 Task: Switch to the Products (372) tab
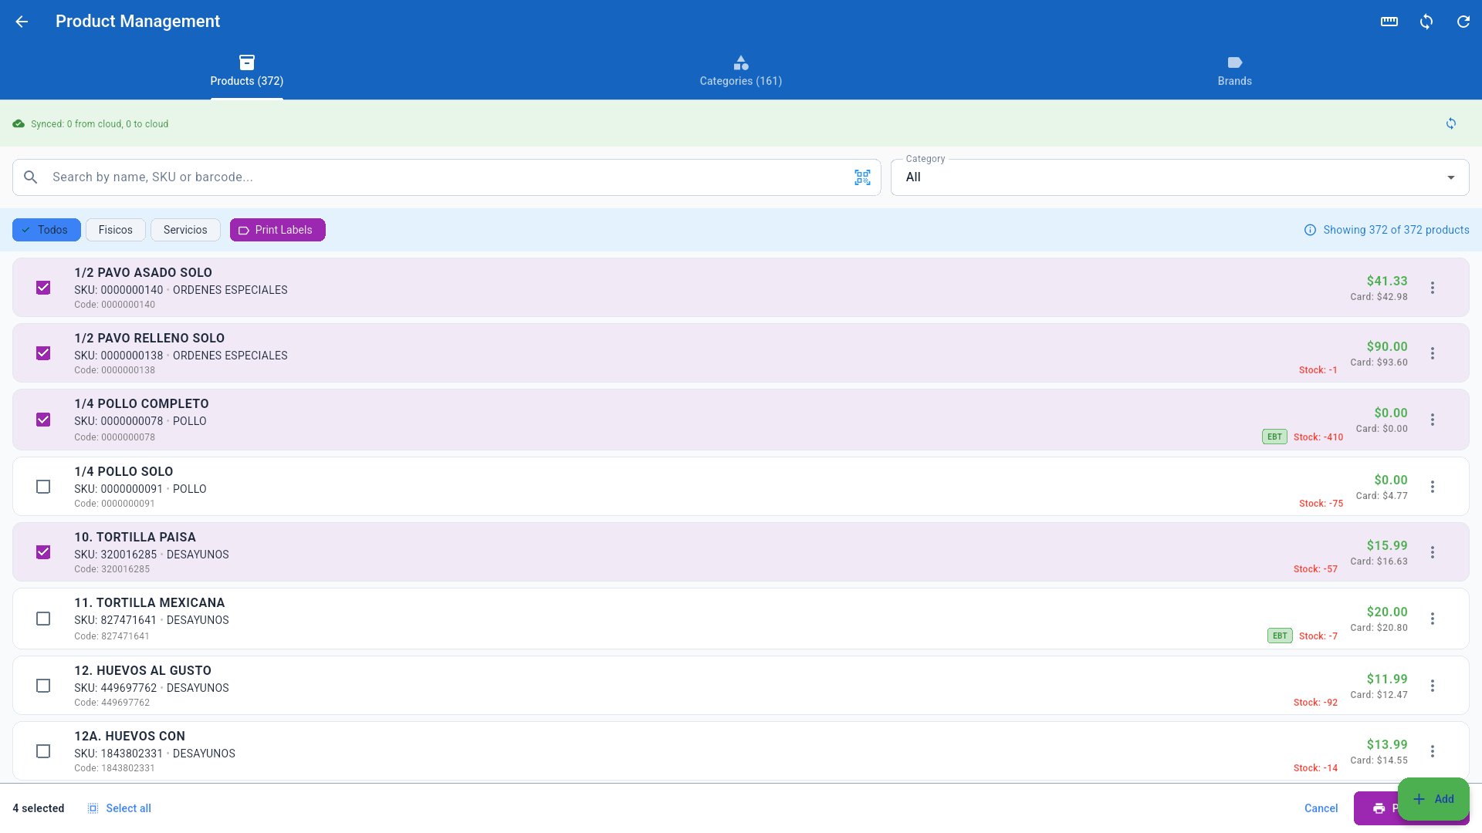(247, 71)
